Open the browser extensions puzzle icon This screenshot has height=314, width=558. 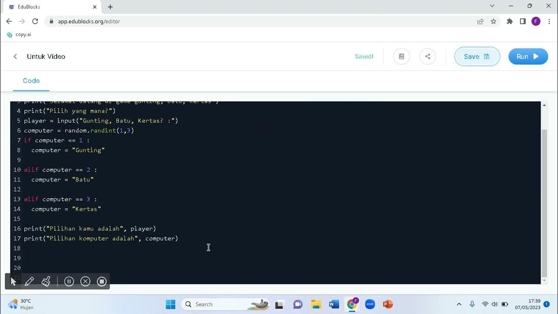coord(510,21)
